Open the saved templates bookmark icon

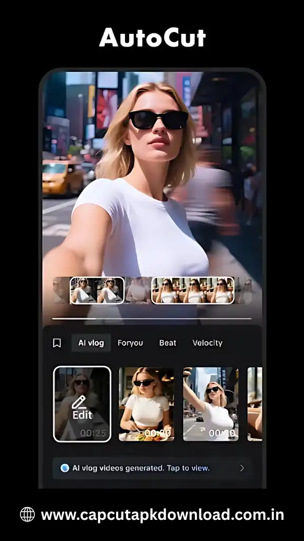point(57,343)
